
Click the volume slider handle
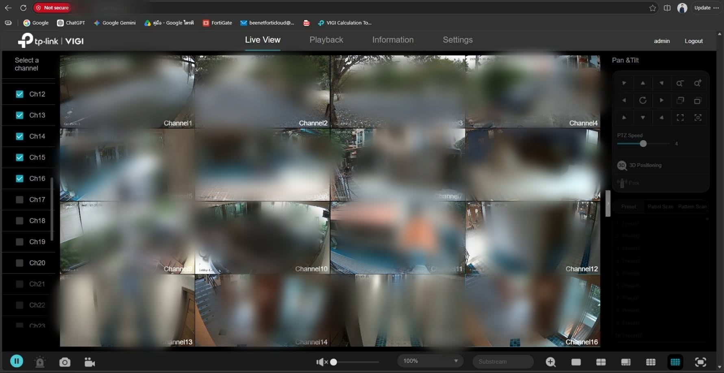[x=333, y=362]
